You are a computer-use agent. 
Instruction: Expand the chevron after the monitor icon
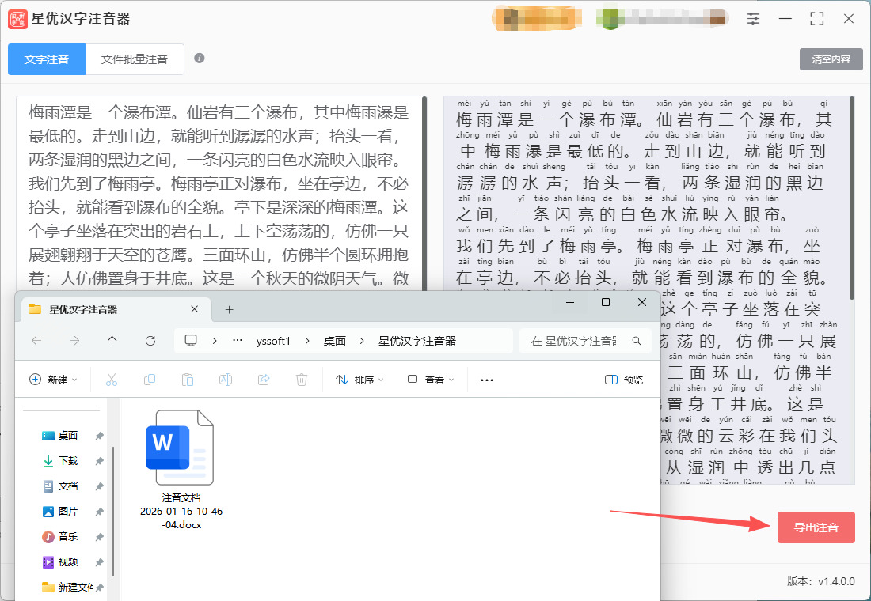point(215,341)
